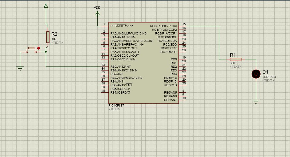The image size is (290, 157).
Task: Select the R2 resistor body
Action: pos(48,37)
